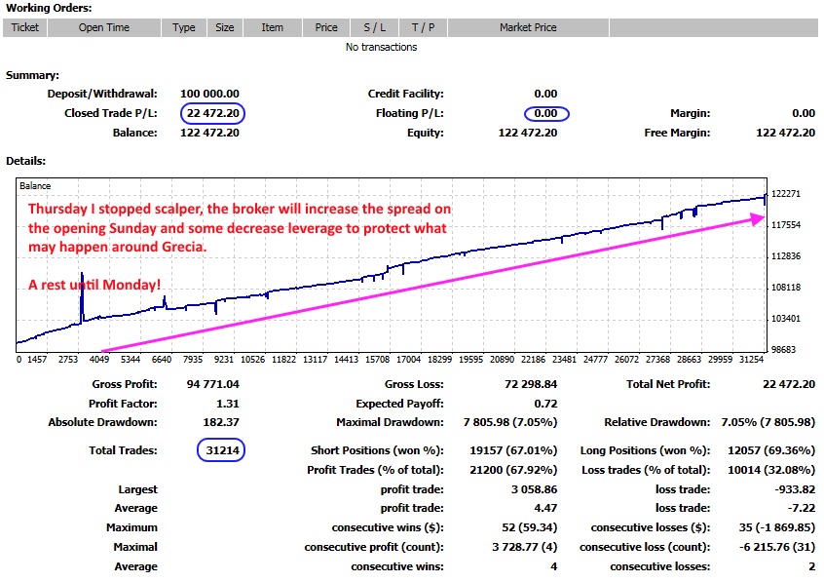Click the 'No transactions' text

(x=381, y=48)
